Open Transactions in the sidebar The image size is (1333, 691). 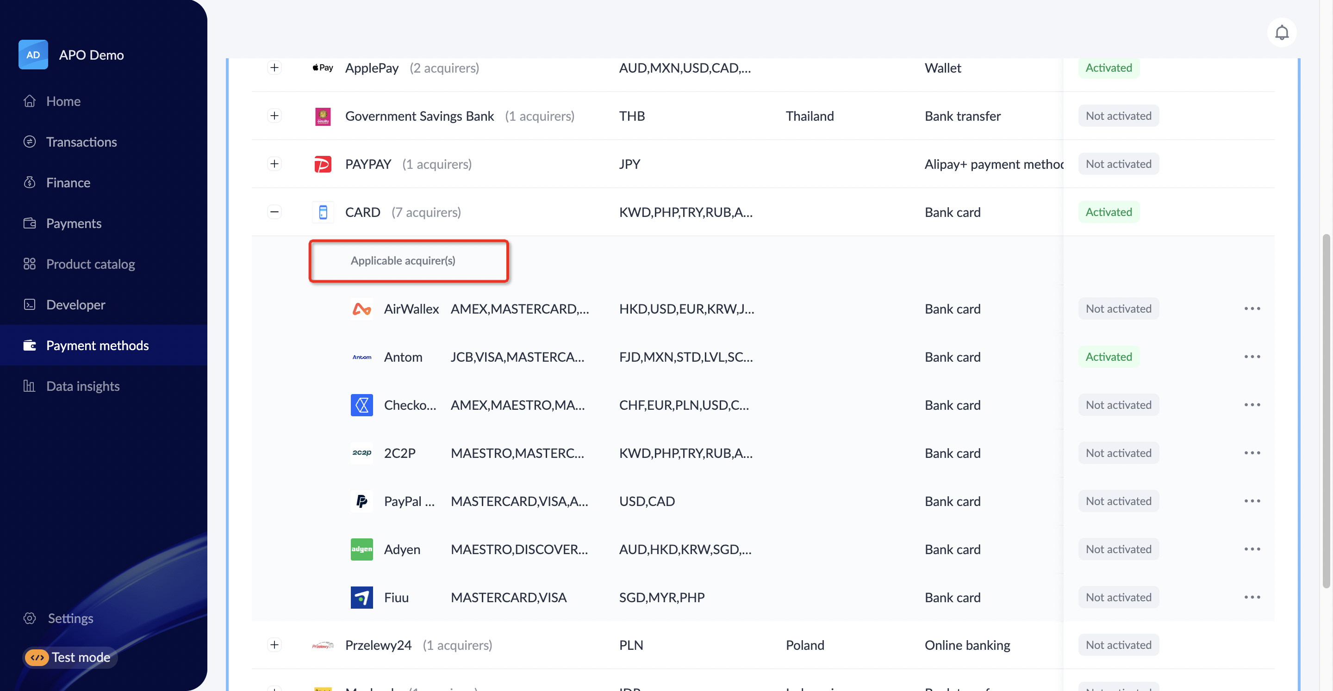[x=81, y=142]
